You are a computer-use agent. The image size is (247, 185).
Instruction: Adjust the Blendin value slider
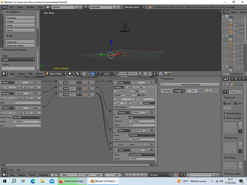pos(124,99)
